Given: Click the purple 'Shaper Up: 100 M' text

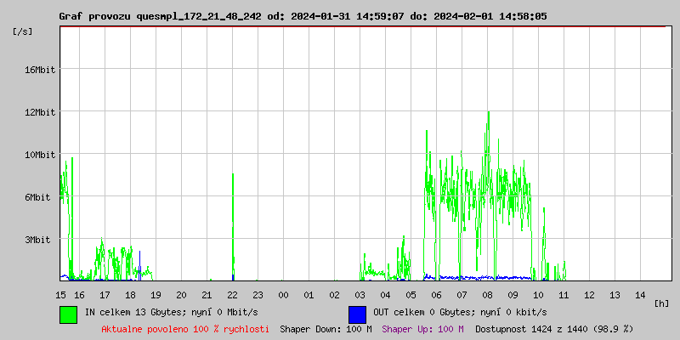Looking at the screenshot, I should (x=422, y=329).
